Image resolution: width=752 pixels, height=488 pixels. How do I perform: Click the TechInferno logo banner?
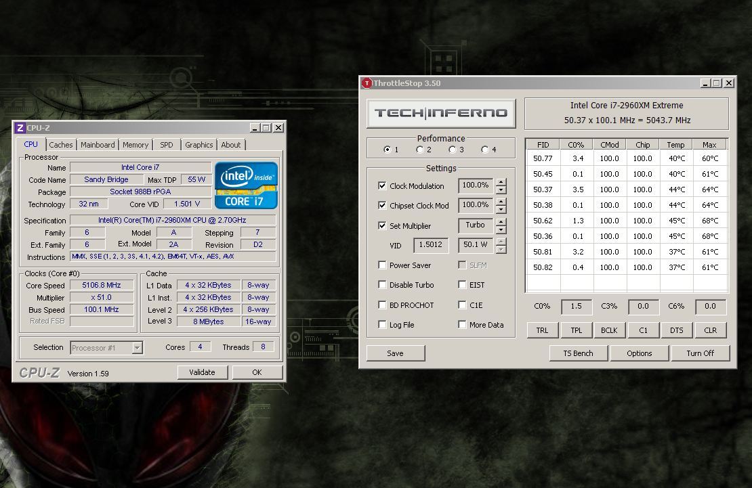pyautogui.click(x=441, y=113)
